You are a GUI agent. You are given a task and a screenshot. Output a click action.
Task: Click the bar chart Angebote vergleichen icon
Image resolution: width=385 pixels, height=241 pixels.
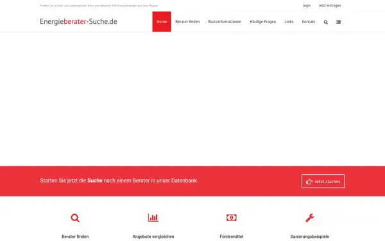point(153,218)
